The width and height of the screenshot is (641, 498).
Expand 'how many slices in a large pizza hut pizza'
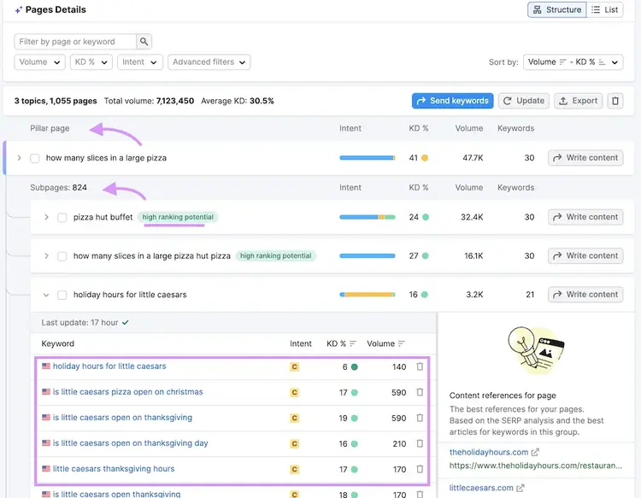(46, 256)
